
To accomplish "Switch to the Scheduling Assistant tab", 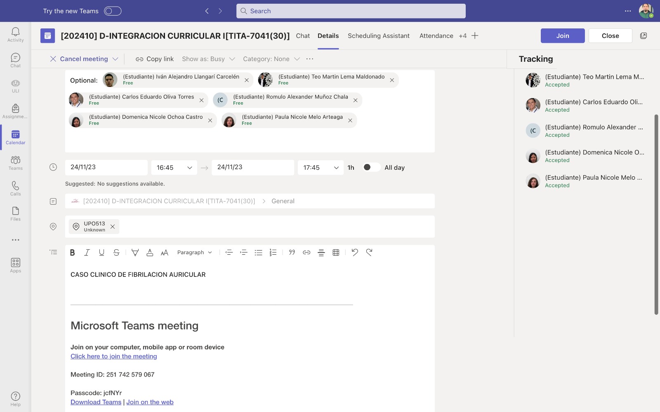I will (378, 36).
